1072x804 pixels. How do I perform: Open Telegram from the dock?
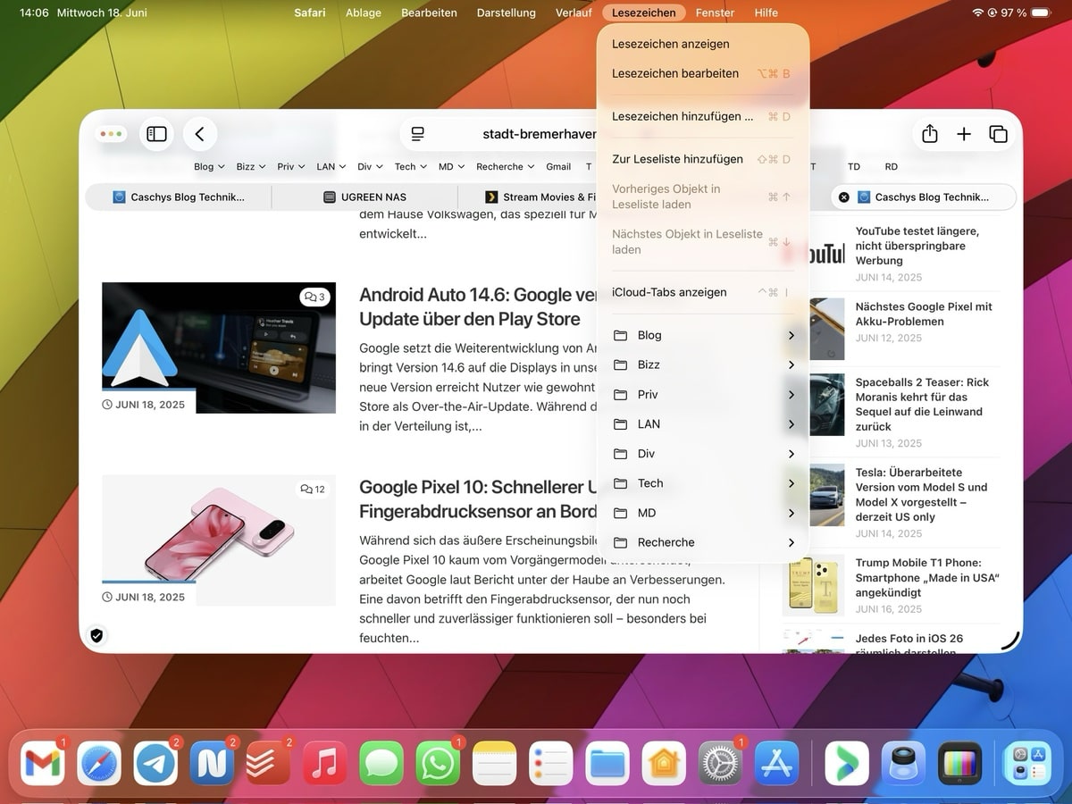pyautogui.click(x=155, y=765)
